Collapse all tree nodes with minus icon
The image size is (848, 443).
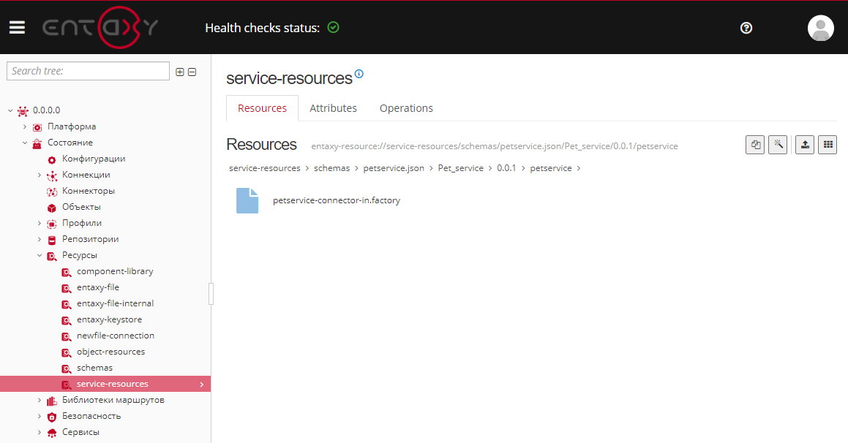[x=192, y=72]
